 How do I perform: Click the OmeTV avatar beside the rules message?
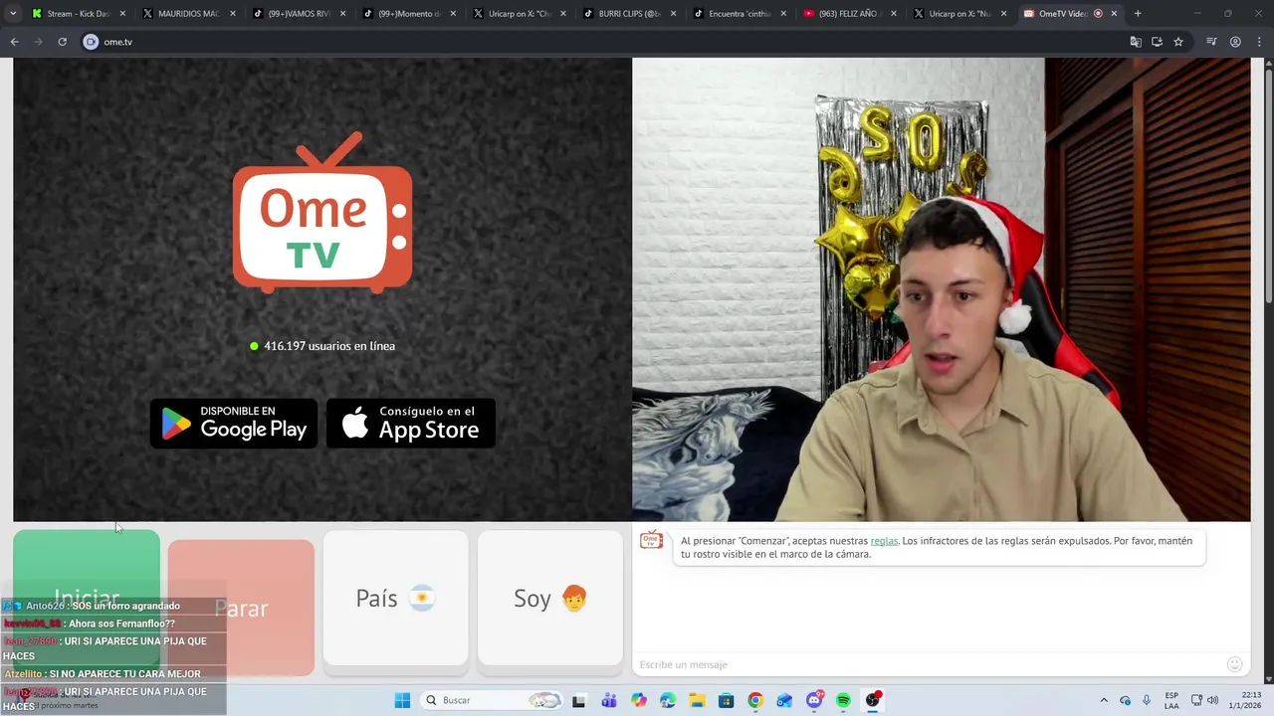click(651, 541)
